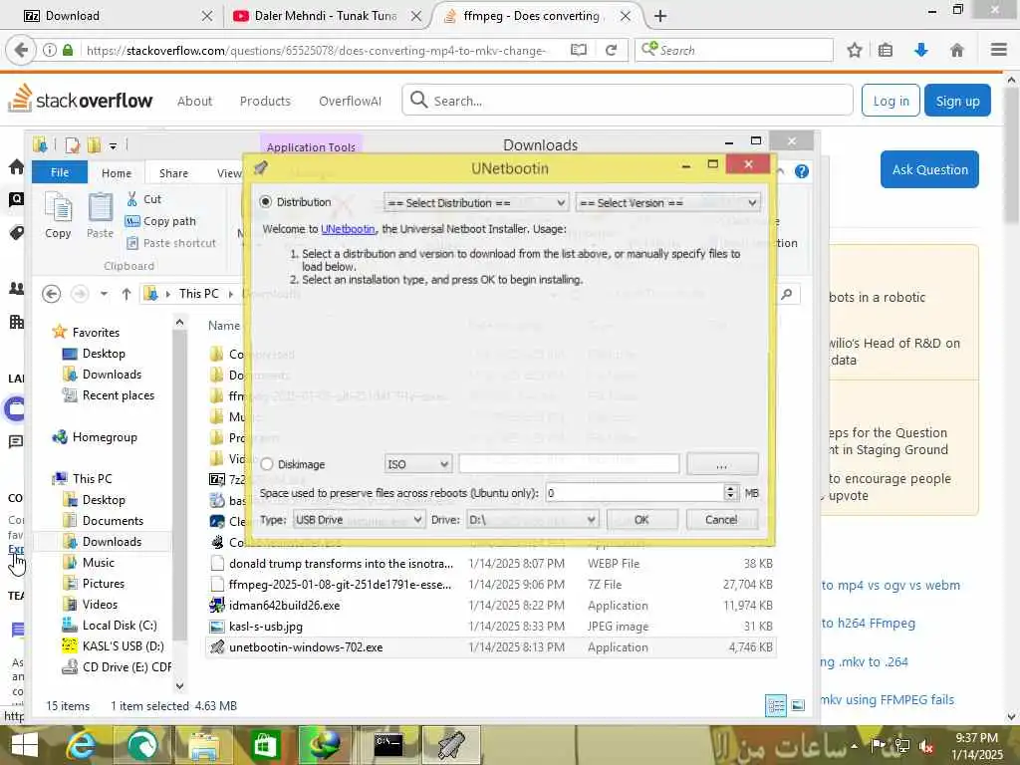Image resolution: width=1020 pixels, height=765 pixels.
Task: Open the Firefox hamburger menu
Action: (999, 50)
